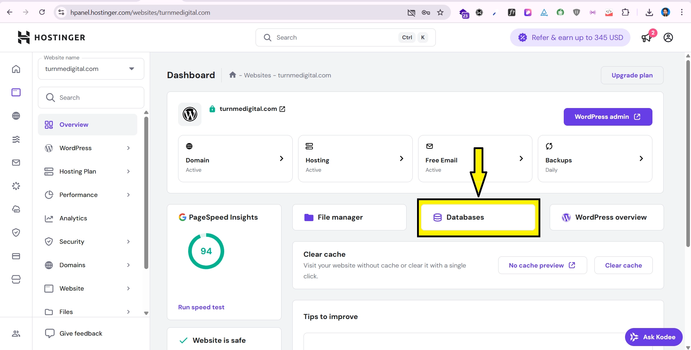Click the Clear cache button
Screen dimensions: 691x350
pos(623,265)
